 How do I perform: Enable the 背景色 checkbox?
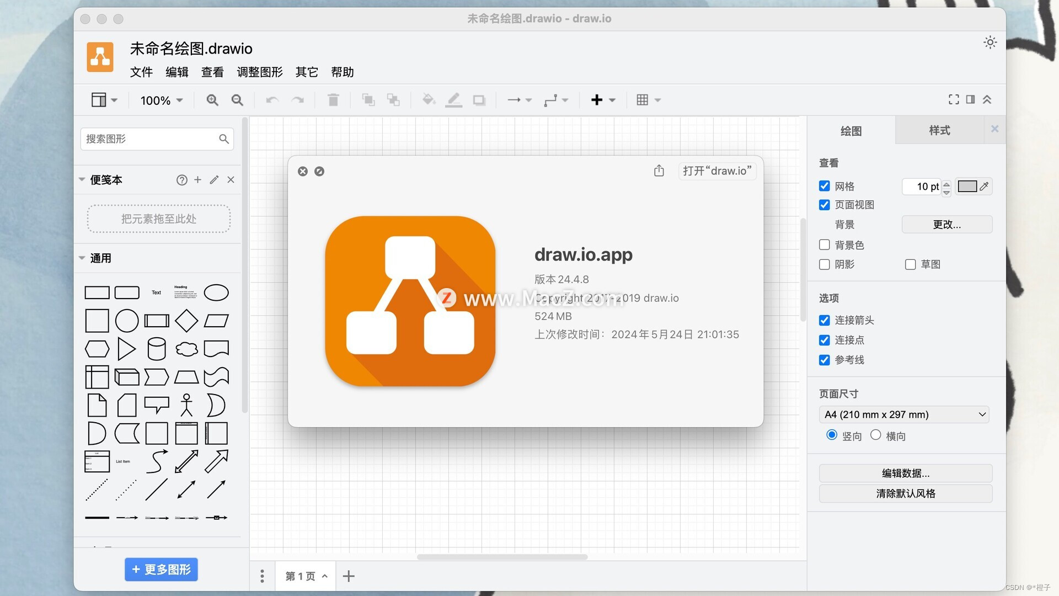(x=825, y=244)
